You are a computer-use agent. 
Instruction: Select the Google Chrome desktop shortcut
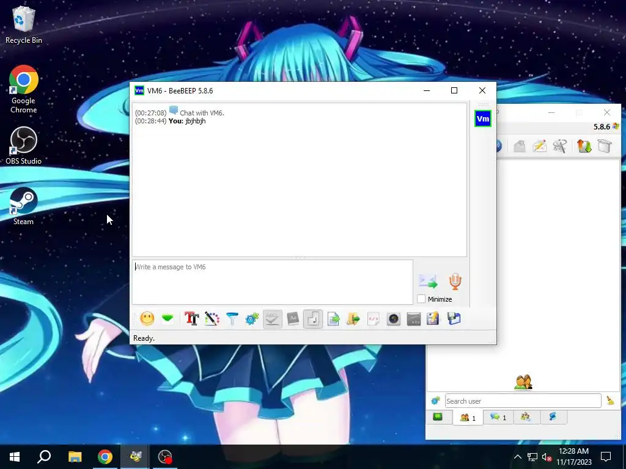pyautogui.click(x=24, y=89)
